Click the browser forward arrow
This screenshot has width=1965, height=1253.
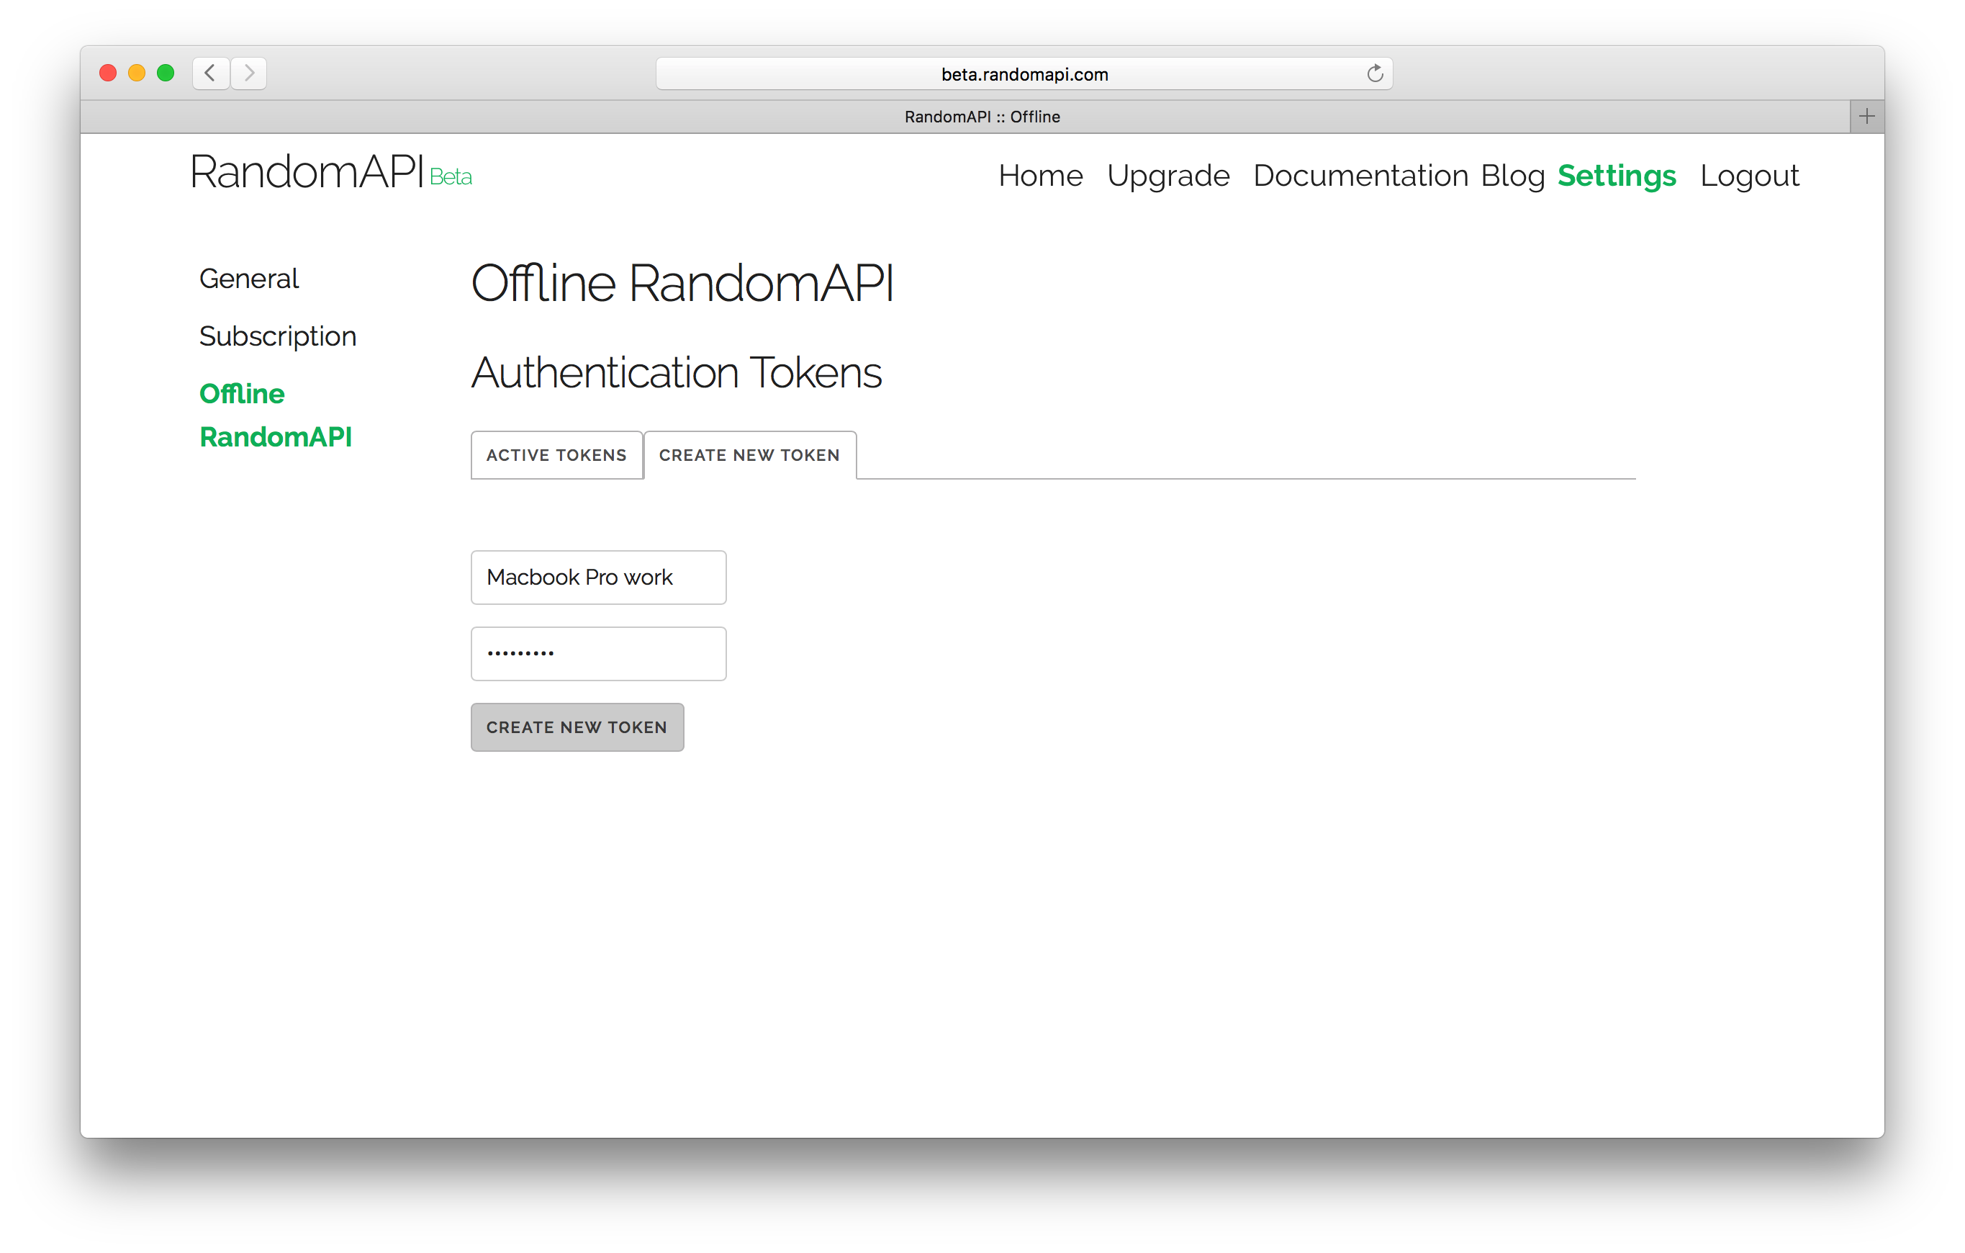tap(249, 73)
